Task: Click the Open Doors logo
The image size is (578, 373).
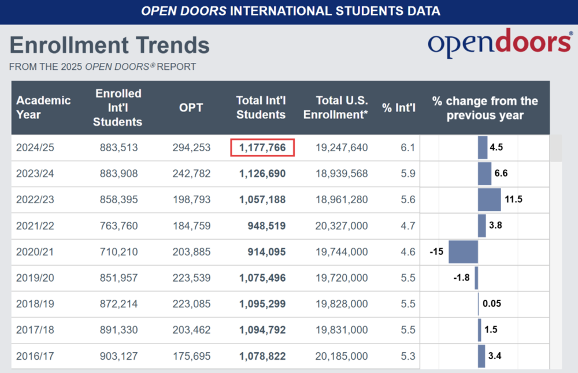Action: click(499, 44)
